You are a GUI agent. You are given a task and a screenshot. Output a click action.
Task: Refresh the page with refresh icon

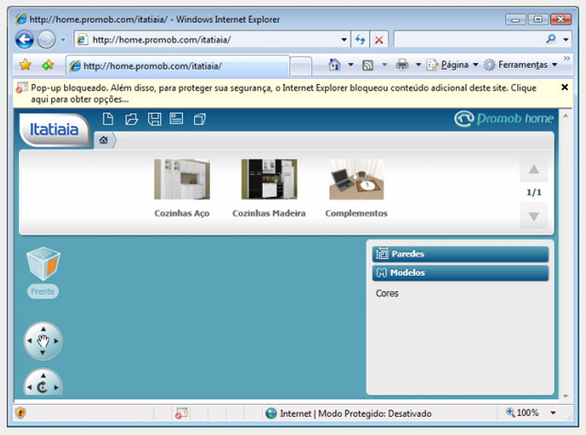pyautogui.click(x=360, y=39)
